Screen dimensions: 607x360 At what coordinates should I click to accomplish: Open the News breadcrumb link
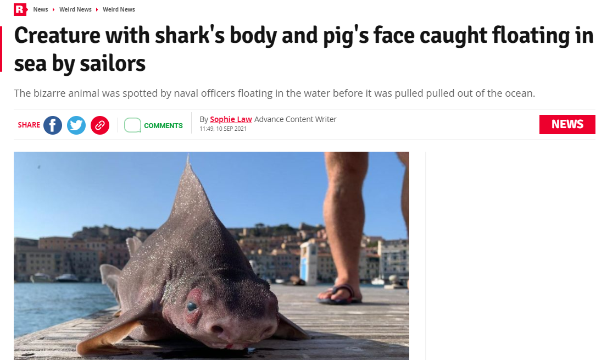pyautogui.click(x=40, y=9)
